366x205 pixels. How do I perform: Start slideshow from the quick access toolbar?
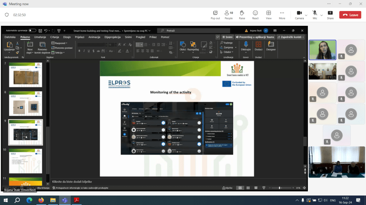click(x=59, y=31)
